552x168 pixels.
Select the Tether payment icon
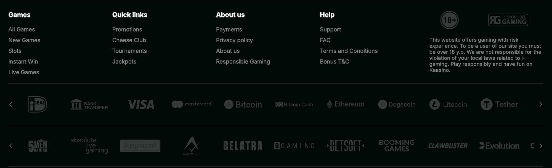[x=499, y=104]
